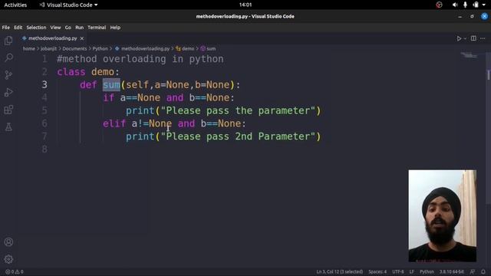Open the volume speaker indicator

pyautogui.click(x=455, y=5)
